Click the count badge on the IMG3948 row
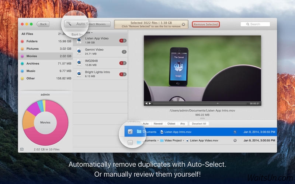Image resolution: width=295 pixels, height=184 pixels. pos(123,63)
